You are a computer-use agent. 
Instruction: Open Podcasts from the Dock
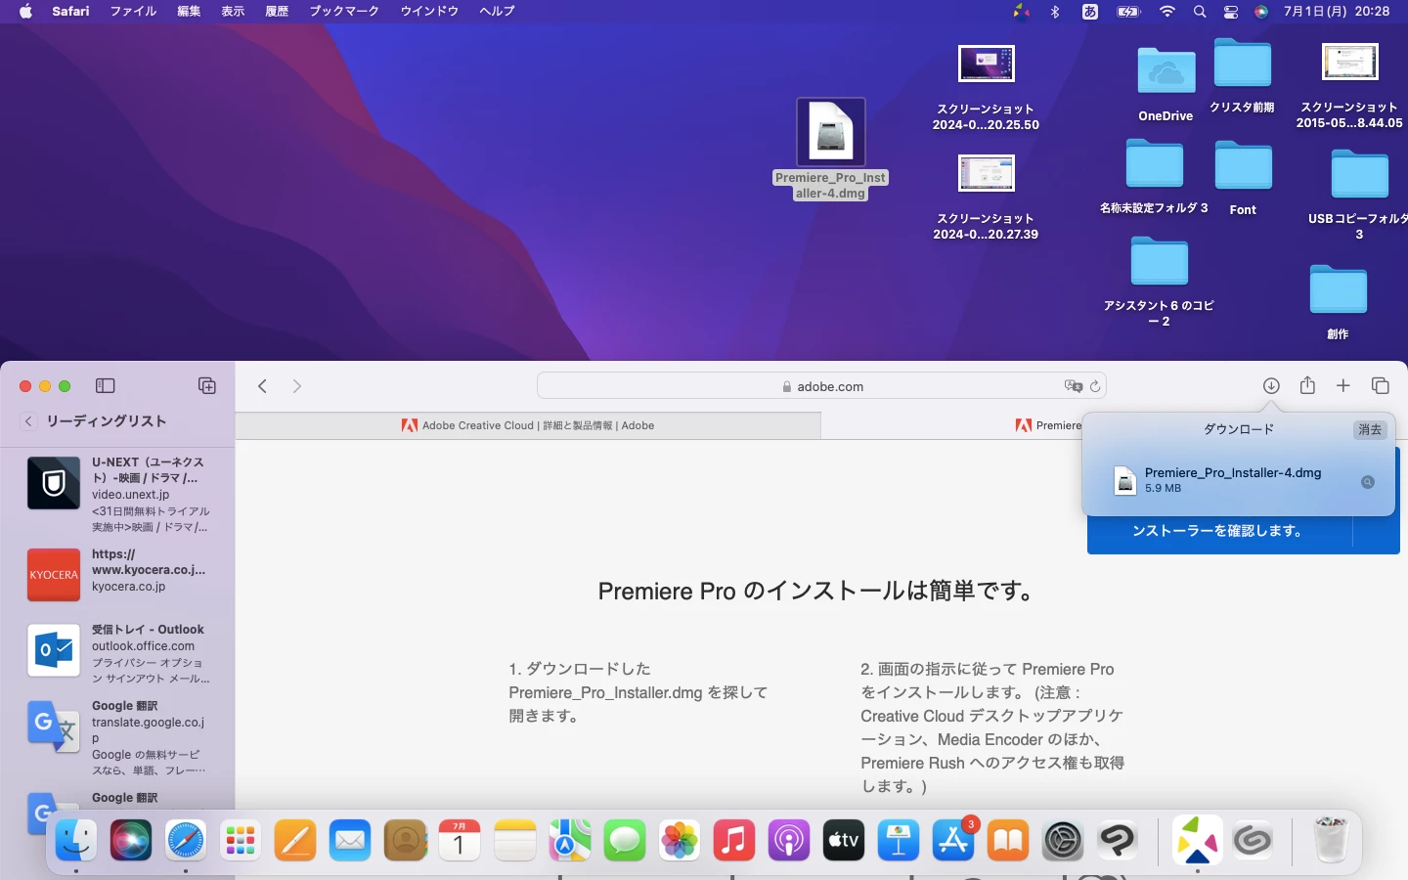788,841
